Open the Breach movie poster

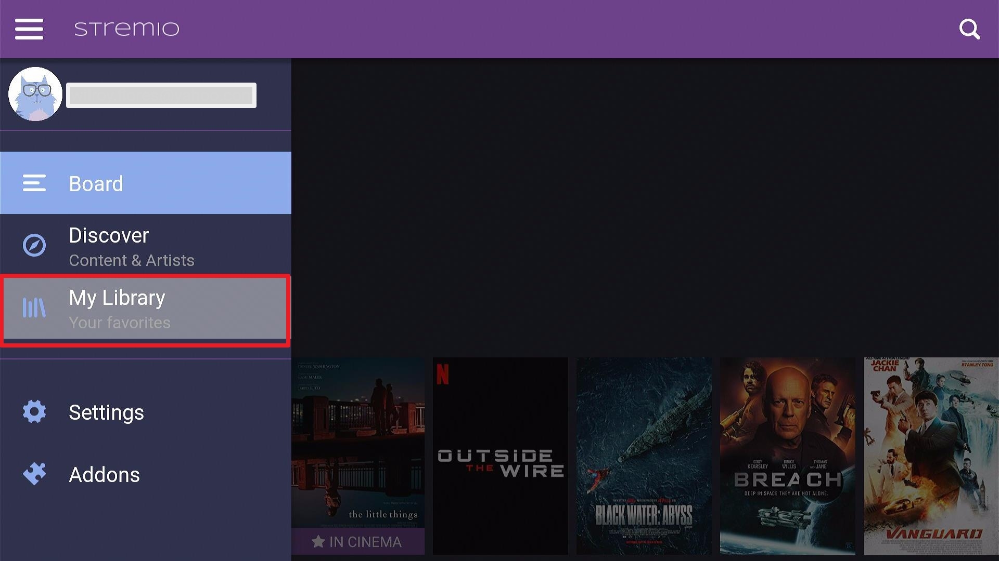click(788, 456)
